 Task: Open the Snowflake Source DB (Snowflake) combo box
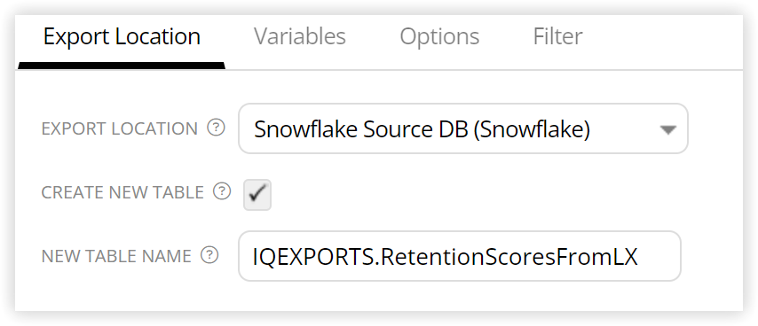coord(463,128)
